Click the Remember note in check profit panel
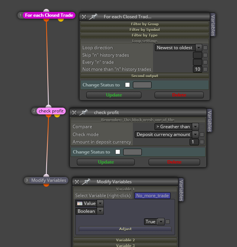This screenshot has height=247, width=237. (x=138, y=120)
